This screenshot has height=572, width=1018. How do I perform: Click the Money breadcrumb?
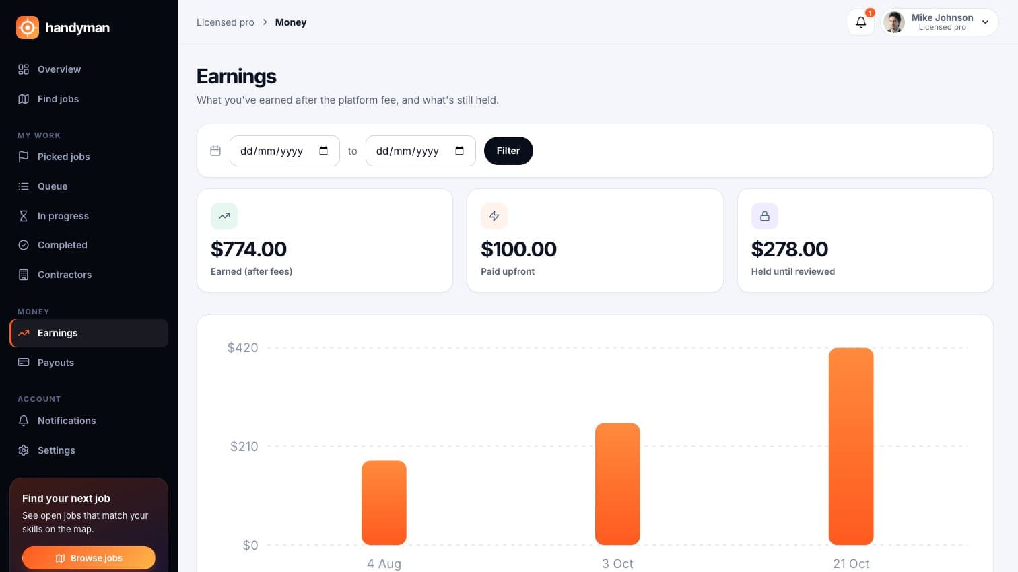[291, 22]
